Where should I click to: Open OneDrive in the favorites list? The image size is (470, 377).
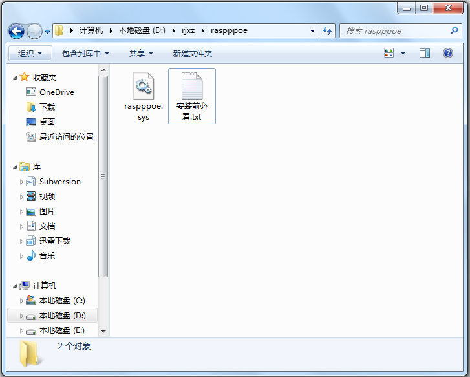[56, 92]
